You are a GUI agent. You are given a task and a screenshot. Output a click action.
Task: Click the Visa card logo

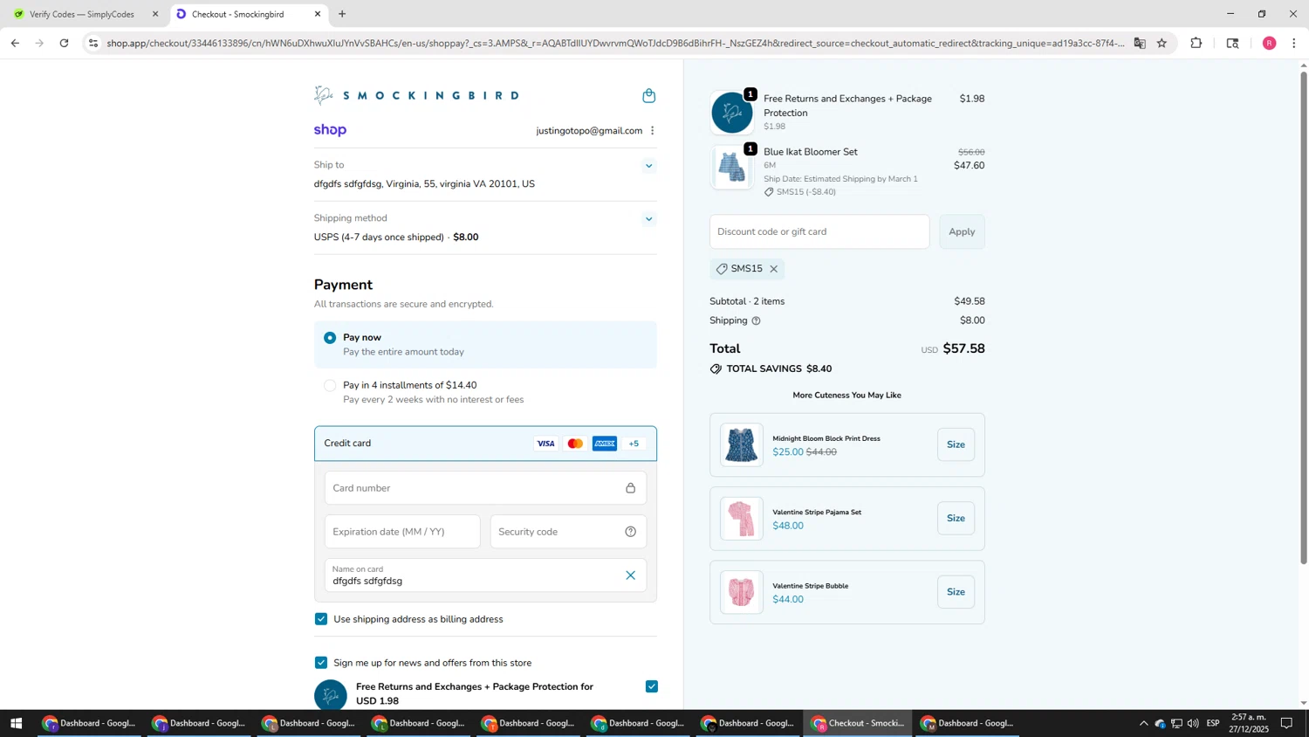(x=545, y=444)
